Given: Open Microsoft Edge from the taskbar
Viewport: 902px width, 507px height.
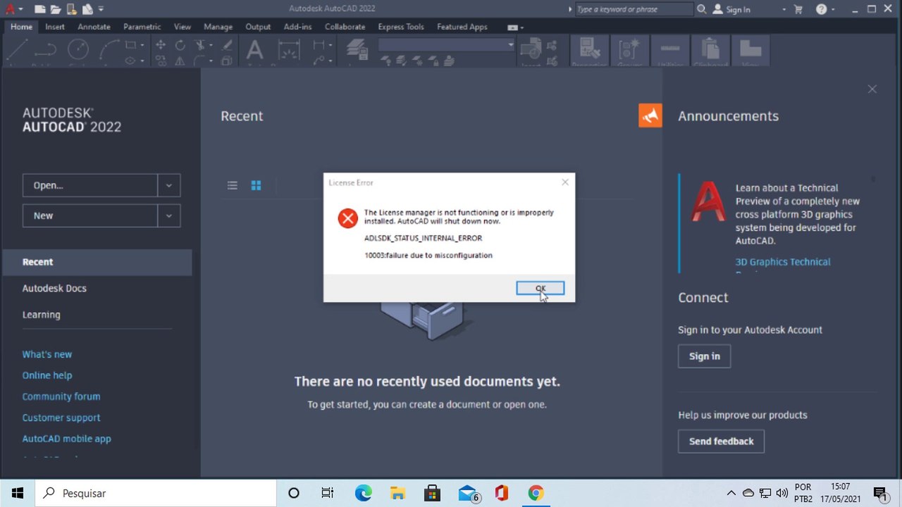Looking at the screenshot, I should click(363, 493).
